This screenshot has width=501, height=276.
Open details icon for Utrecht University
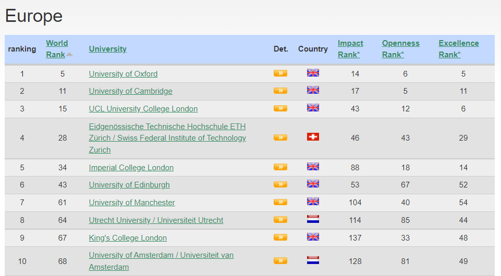280,220
